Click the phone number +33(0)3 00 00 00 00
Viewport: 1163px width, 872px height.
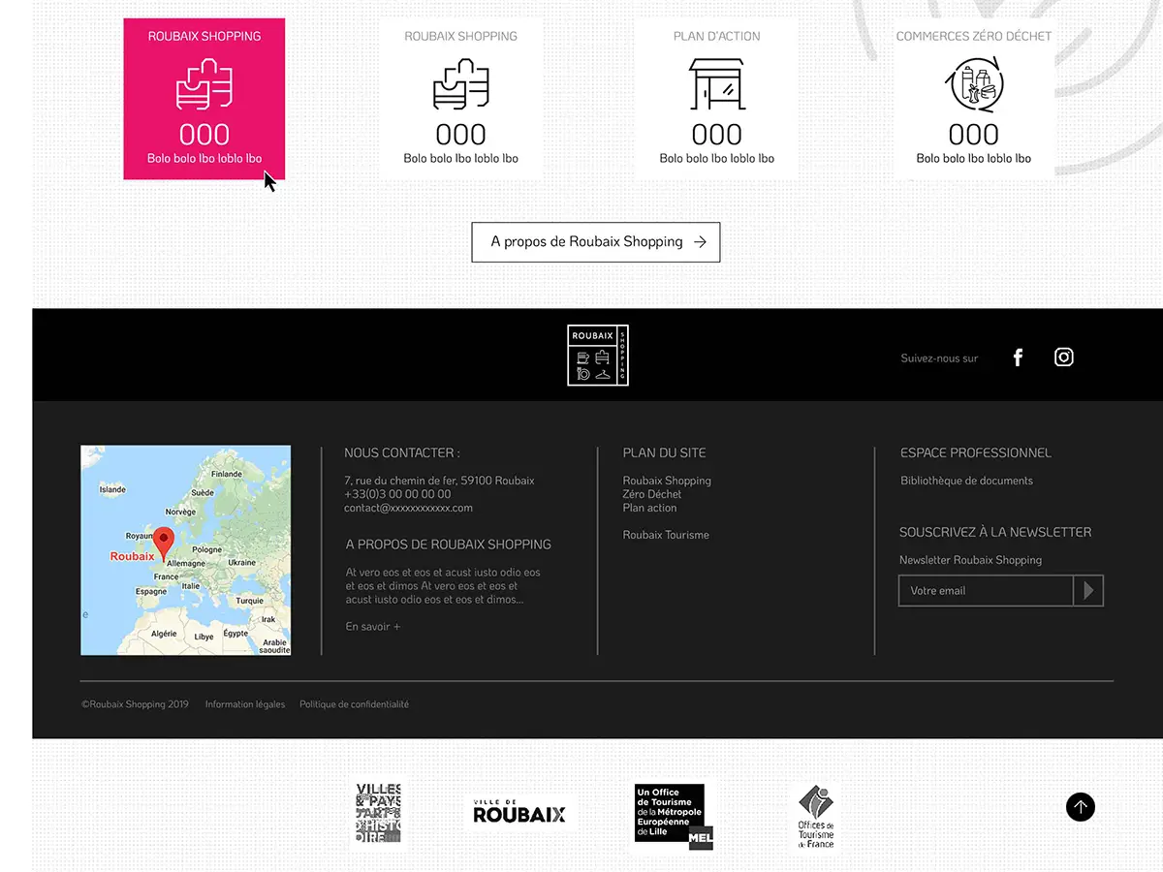coord(397,494)
